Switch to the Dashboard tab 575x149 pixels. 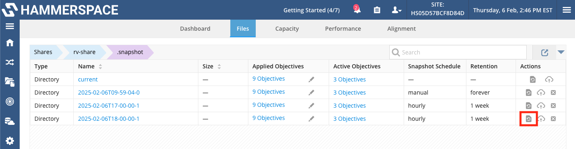(x=195, y=29)
